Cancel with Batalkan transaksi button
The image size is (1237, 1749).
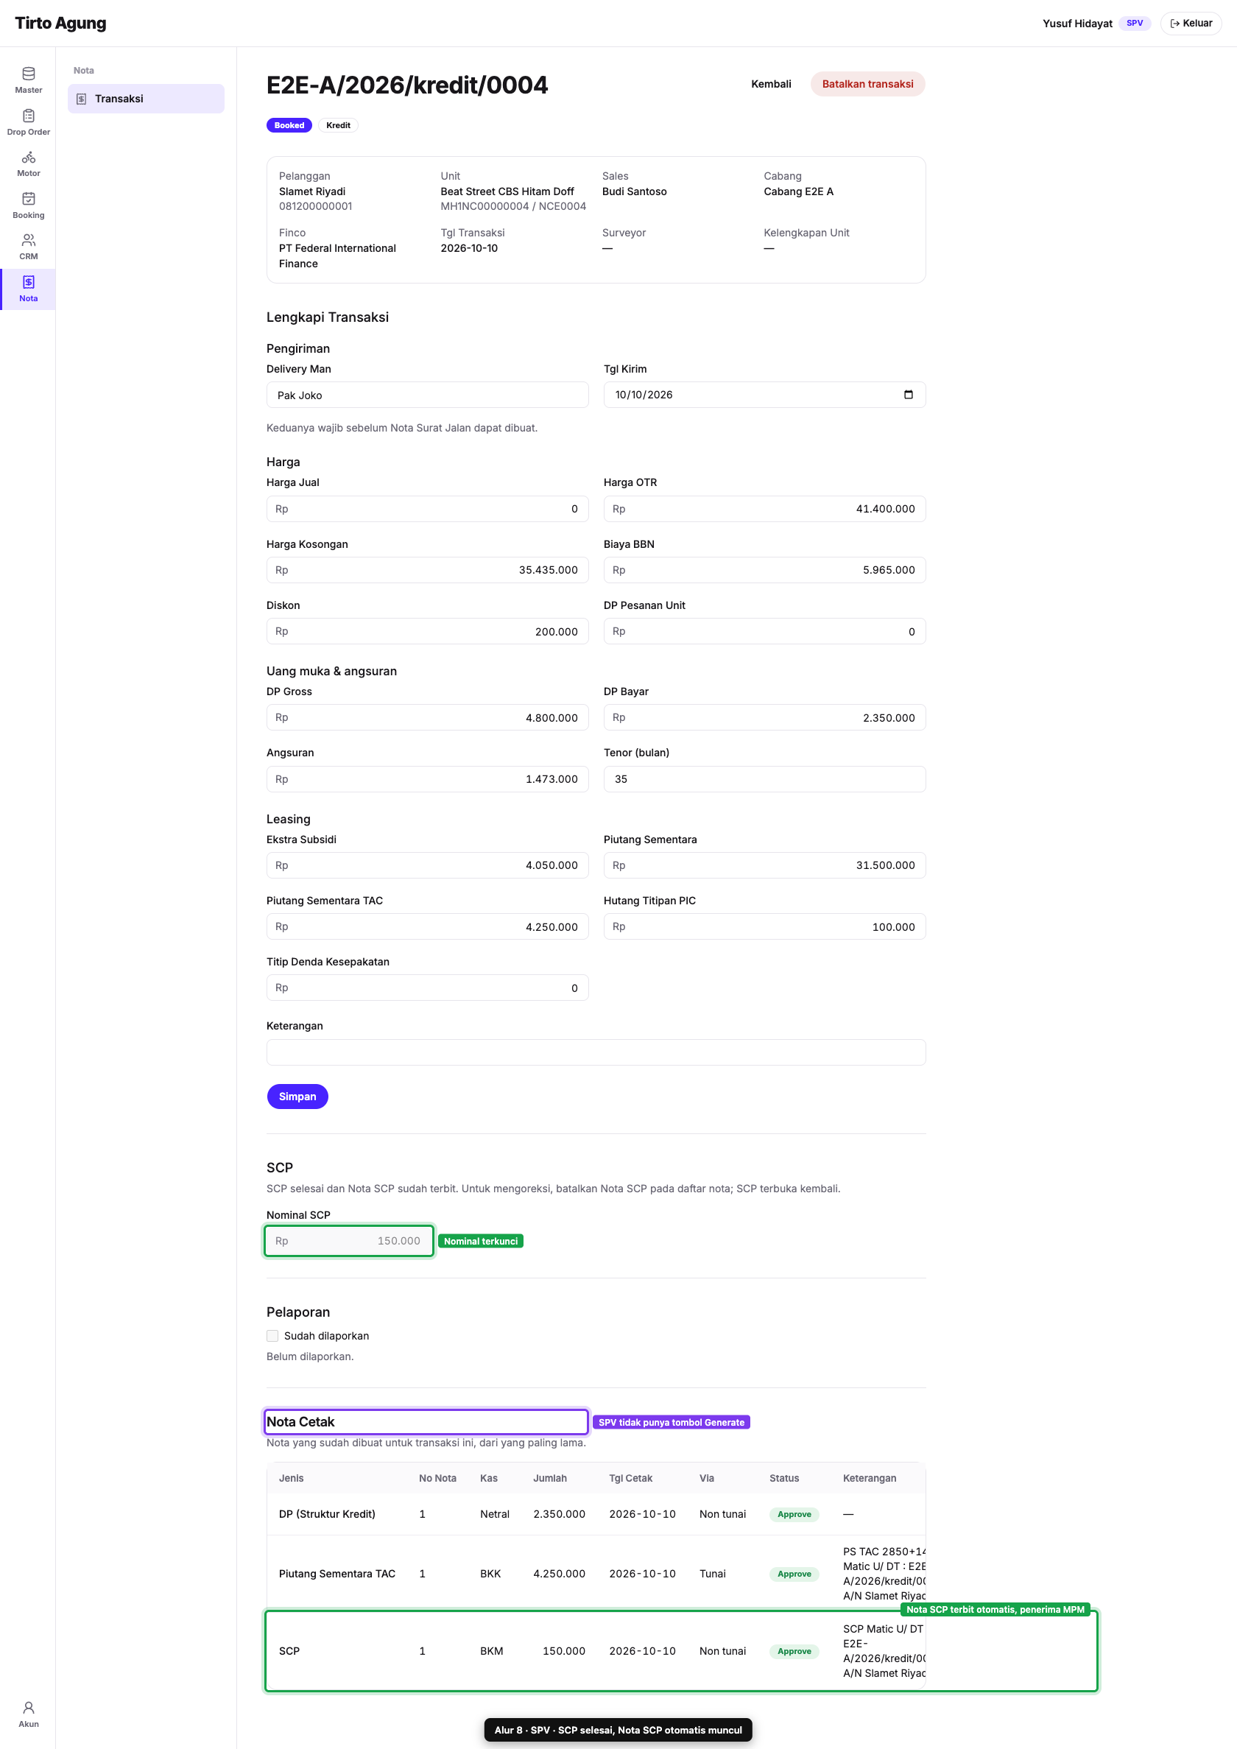coord(867,84)
